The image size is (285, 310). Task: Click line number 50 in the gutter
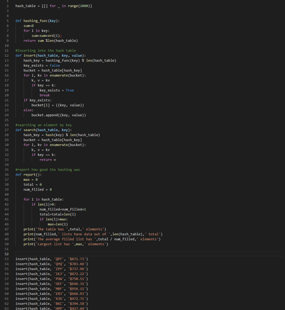[x=6, y=244]
